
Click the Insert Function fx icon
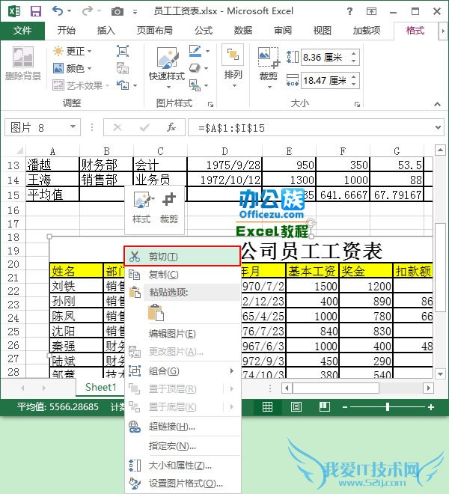click(x=171, y=127)
